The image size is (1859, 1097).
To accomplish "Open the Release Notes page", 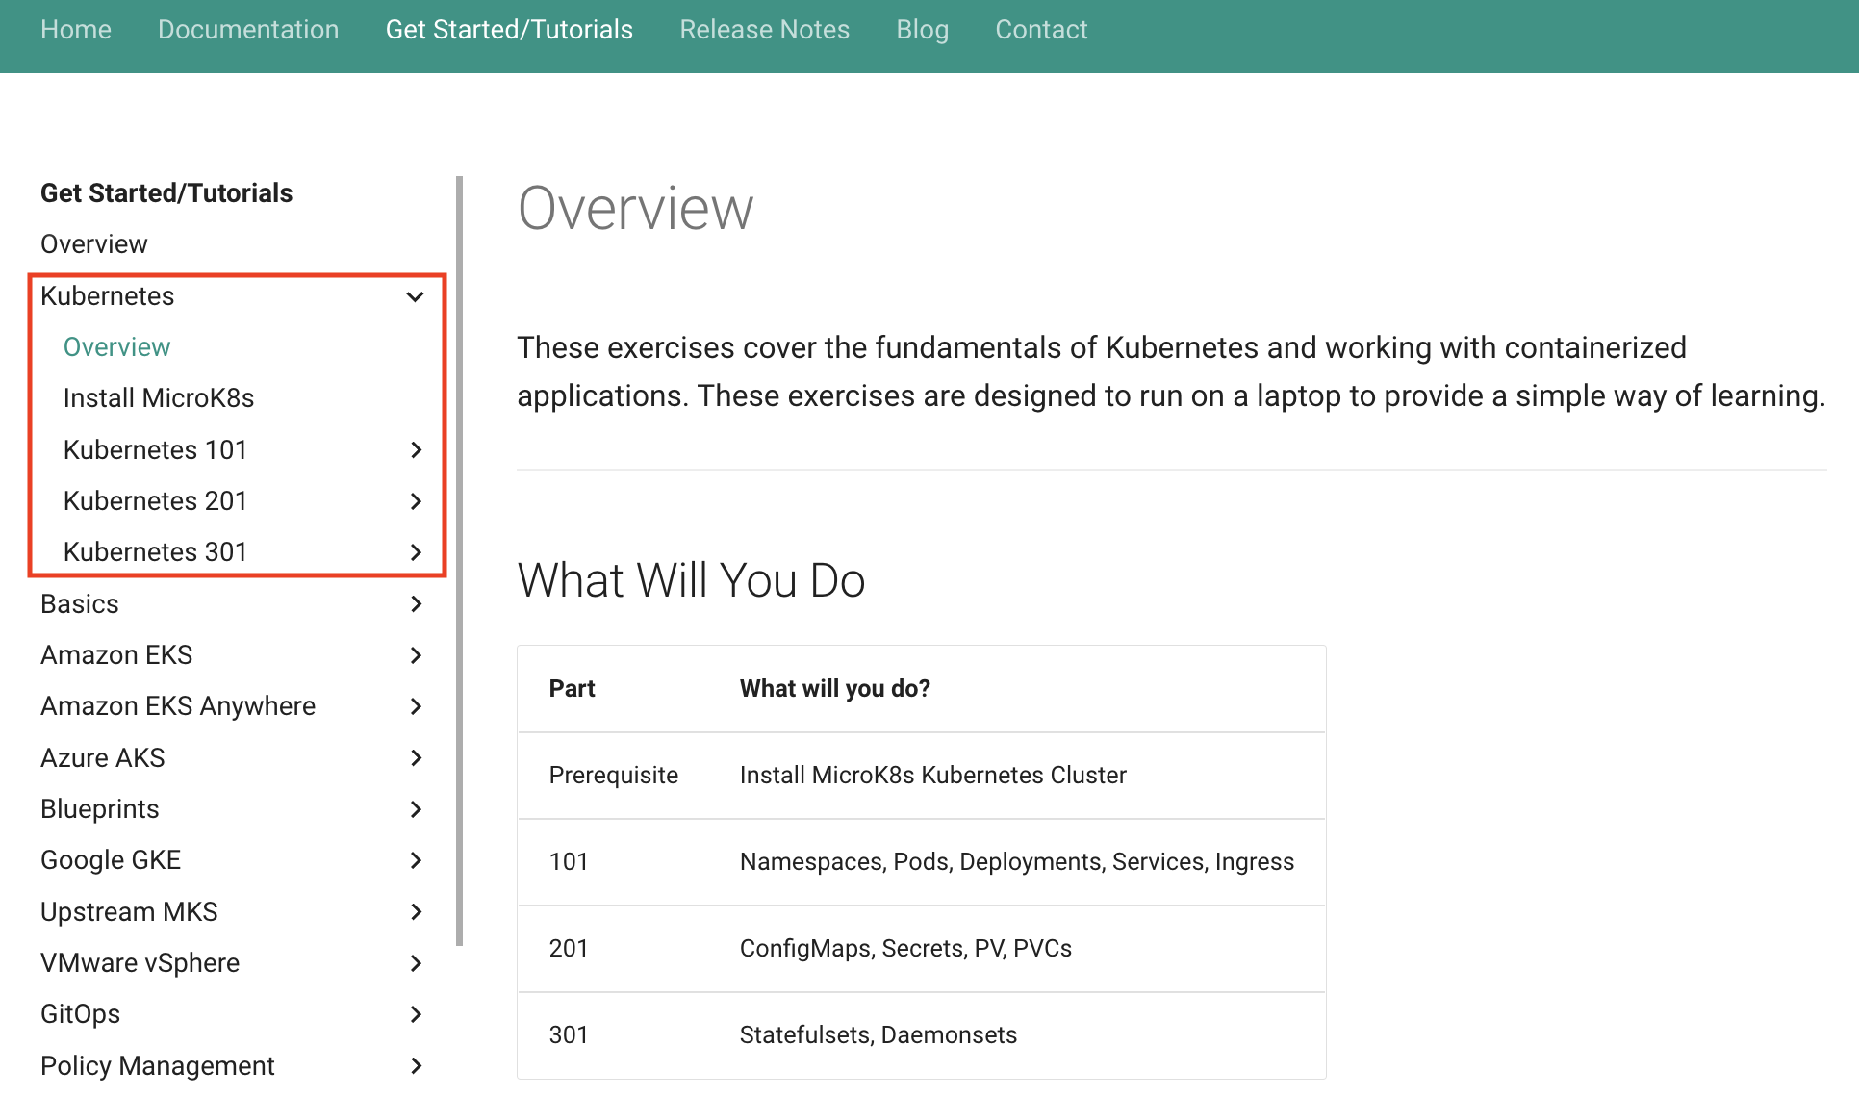I will (x=765, y=30).
